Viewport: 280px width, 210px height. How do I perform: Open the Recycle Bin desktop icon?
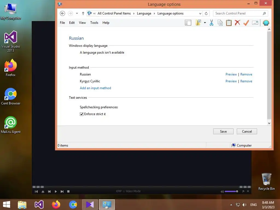pos(266,182)
